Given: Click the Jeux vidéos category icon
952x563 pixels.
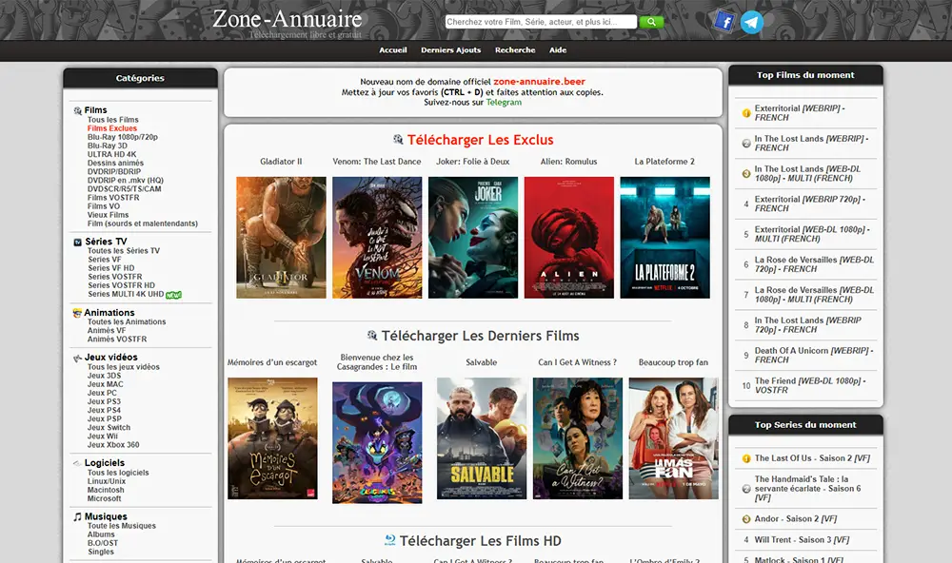Looking at the screenshot, I should pos(77,358).
